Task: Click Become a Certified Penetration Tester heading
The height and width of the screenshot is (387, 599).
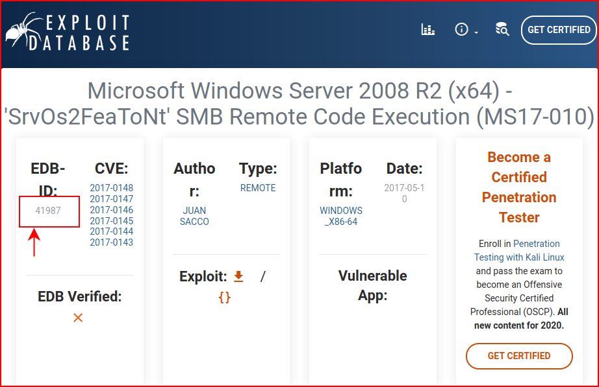Action: coord(519,187)
